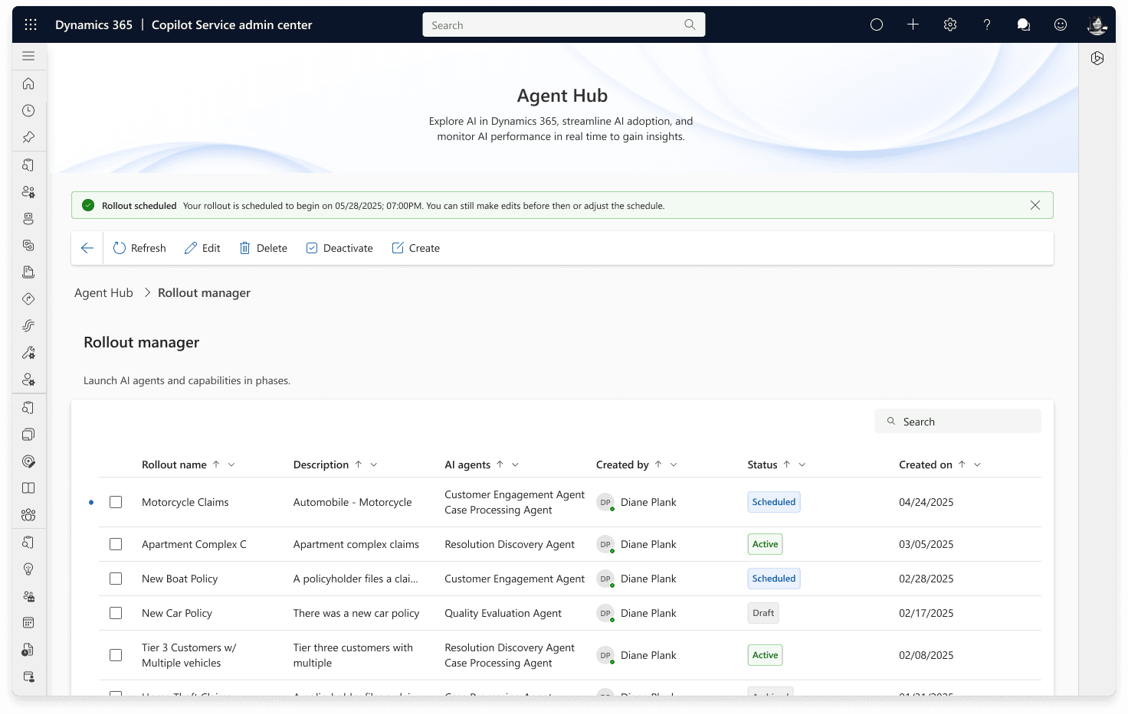This screenshot has height=714, width=1128.
Task: Click the target-with-pencil sidebar icon
Action: pyautogui.click(x=28, y=461)
